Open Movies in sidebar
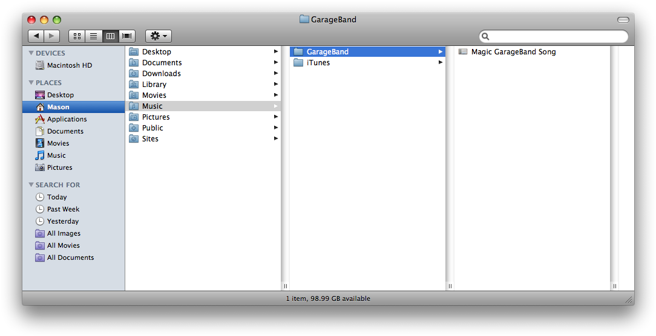Screen dimensions: 656x336 click(74, 143)
